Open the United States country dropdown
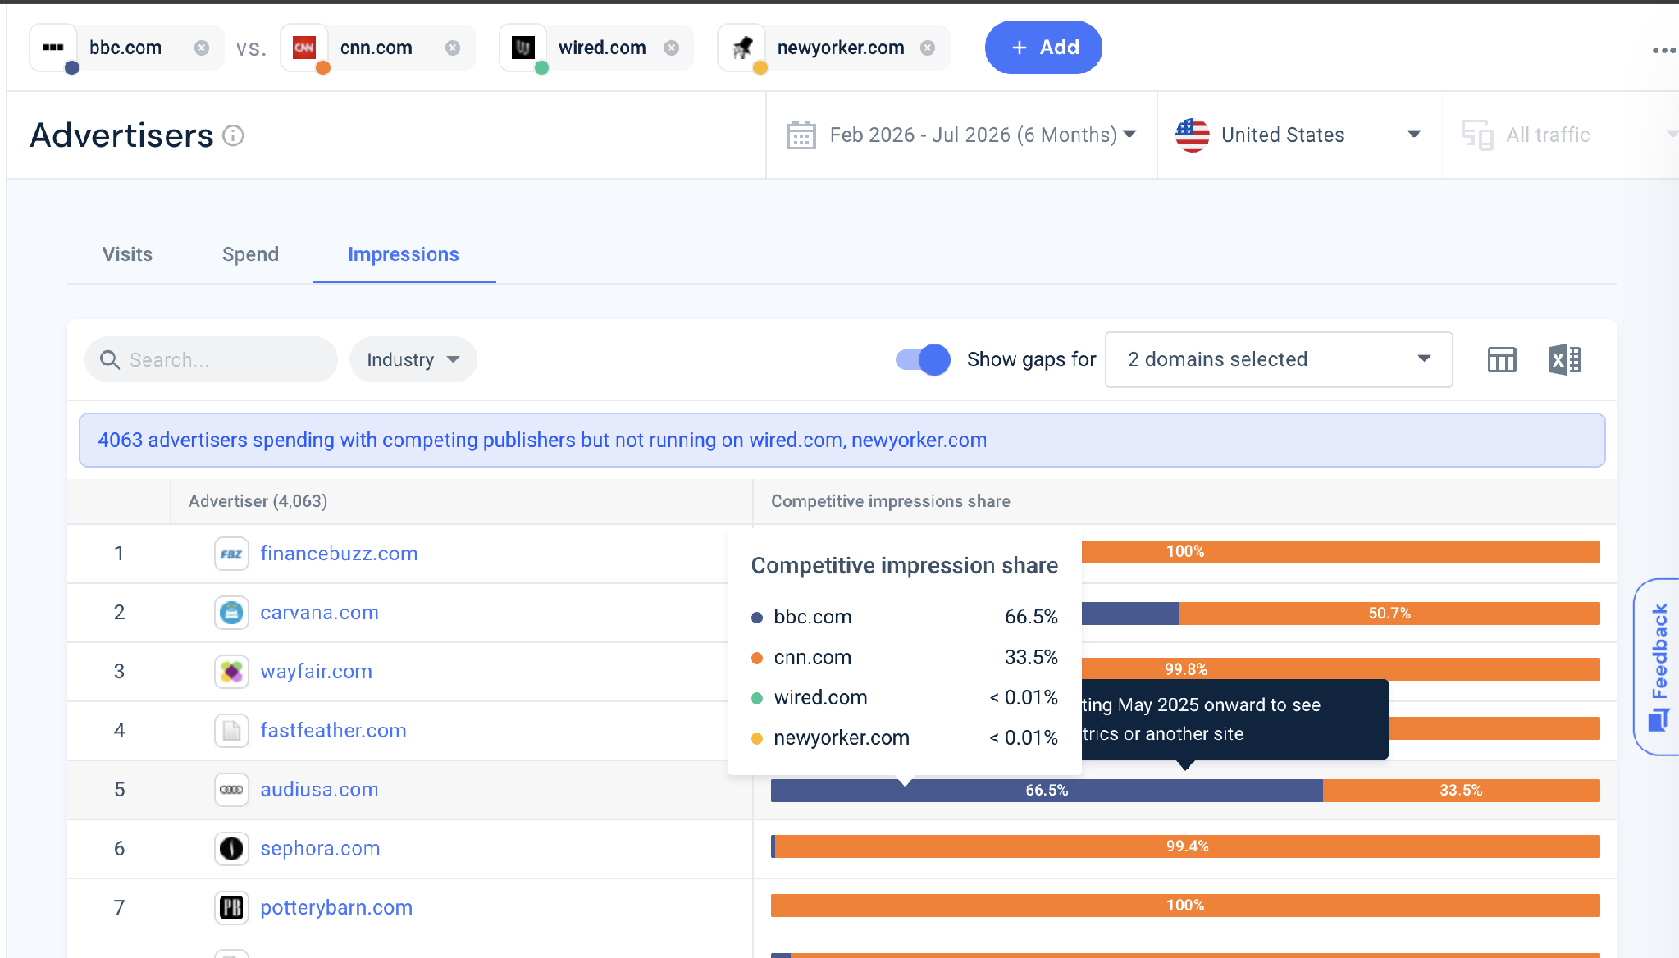The width and height of the screenshot is (1679, 958). (1298, 135)
